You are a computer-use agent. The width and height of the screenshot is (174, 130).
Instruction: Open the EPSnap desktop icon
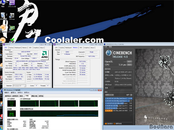coord(12,16)
